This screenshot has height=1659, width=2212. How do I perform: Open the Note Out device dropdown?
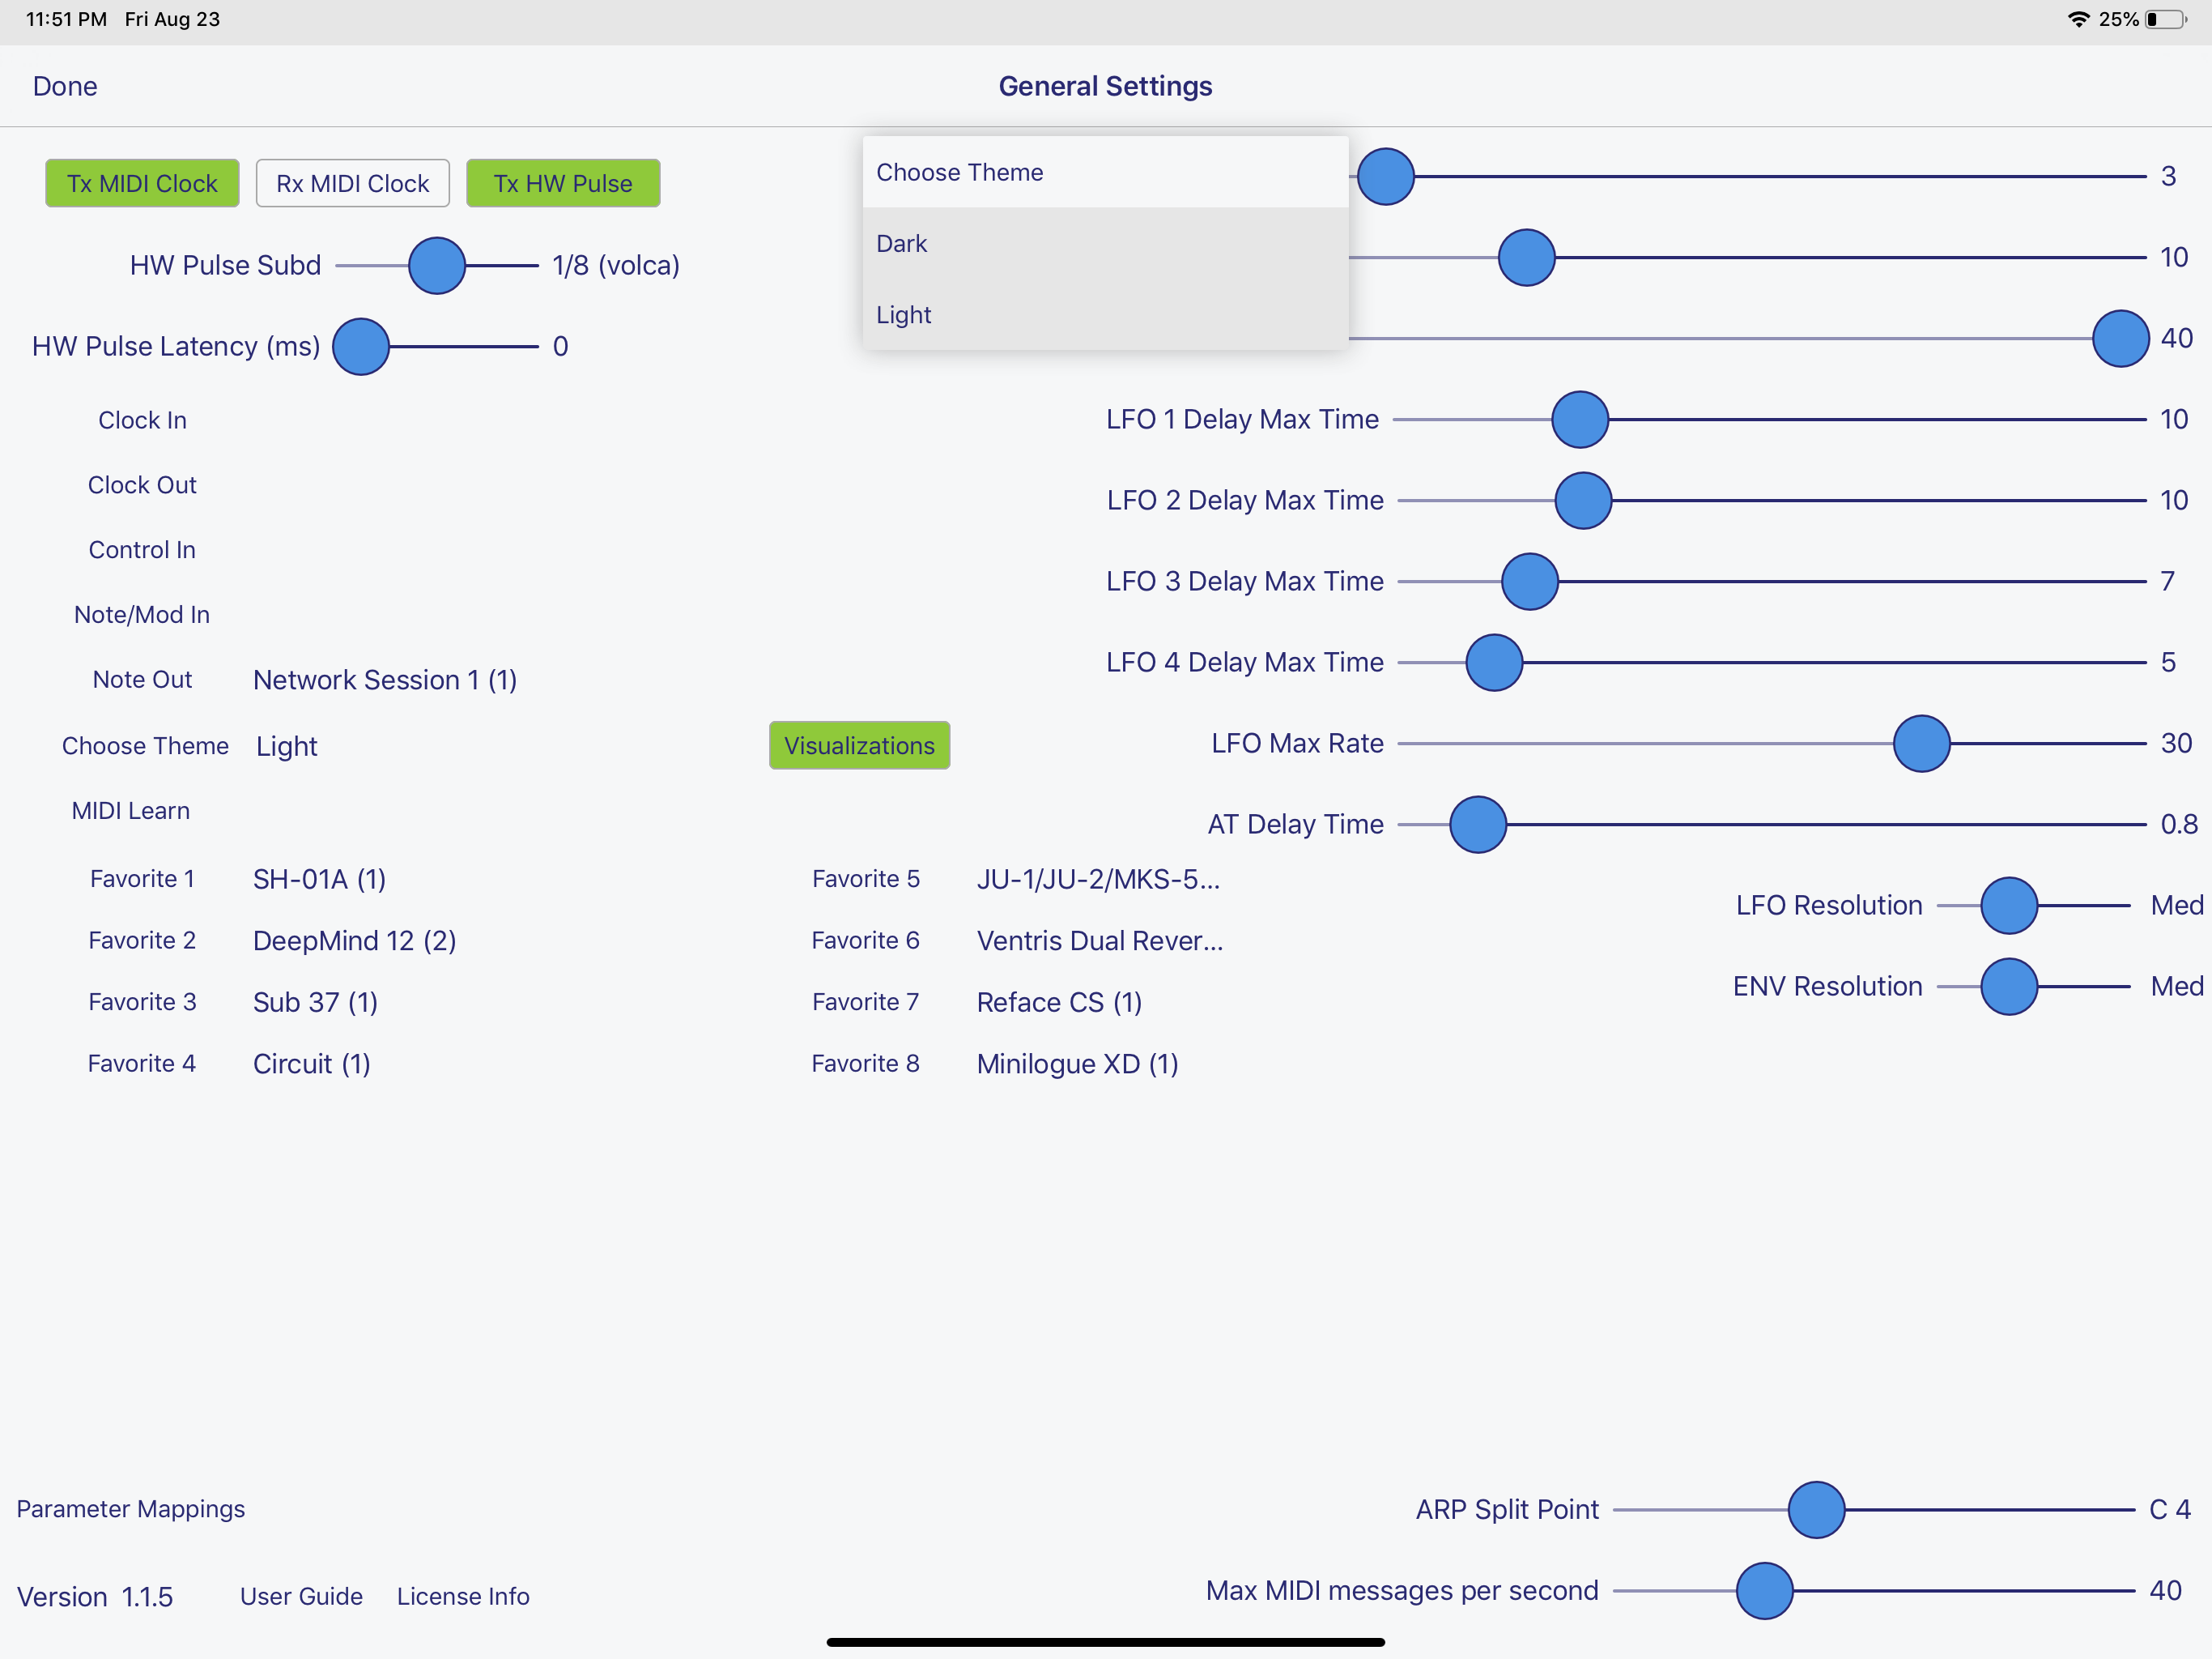tap(384, 680)
